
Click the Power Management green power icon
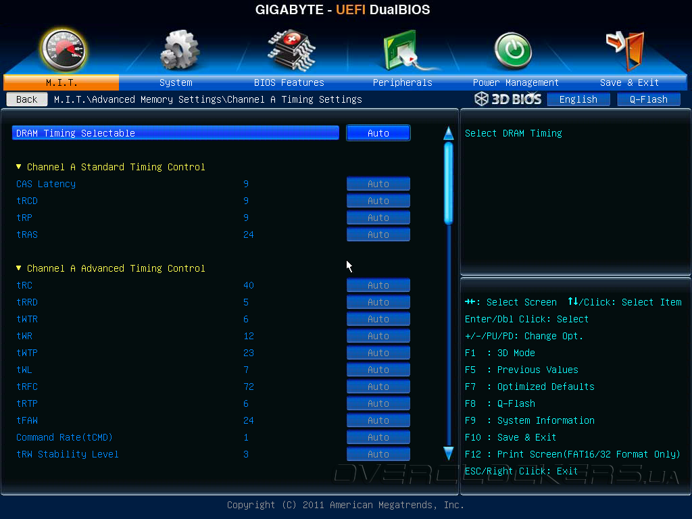click(x=513, y=50)
